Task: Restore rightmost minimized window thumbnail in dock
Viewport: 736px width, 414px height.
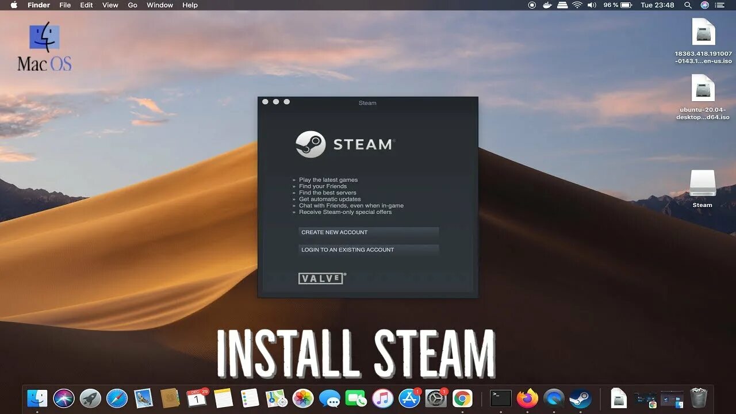Action: coord(672,398)
